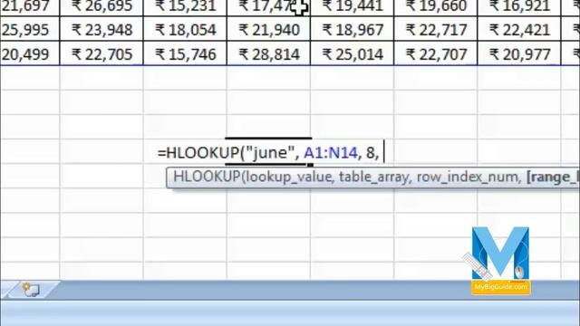Click the cell showing ₹ 22,717
Image resolution: width=580 pixels, height=326 pixels.
tap(436, 29)
